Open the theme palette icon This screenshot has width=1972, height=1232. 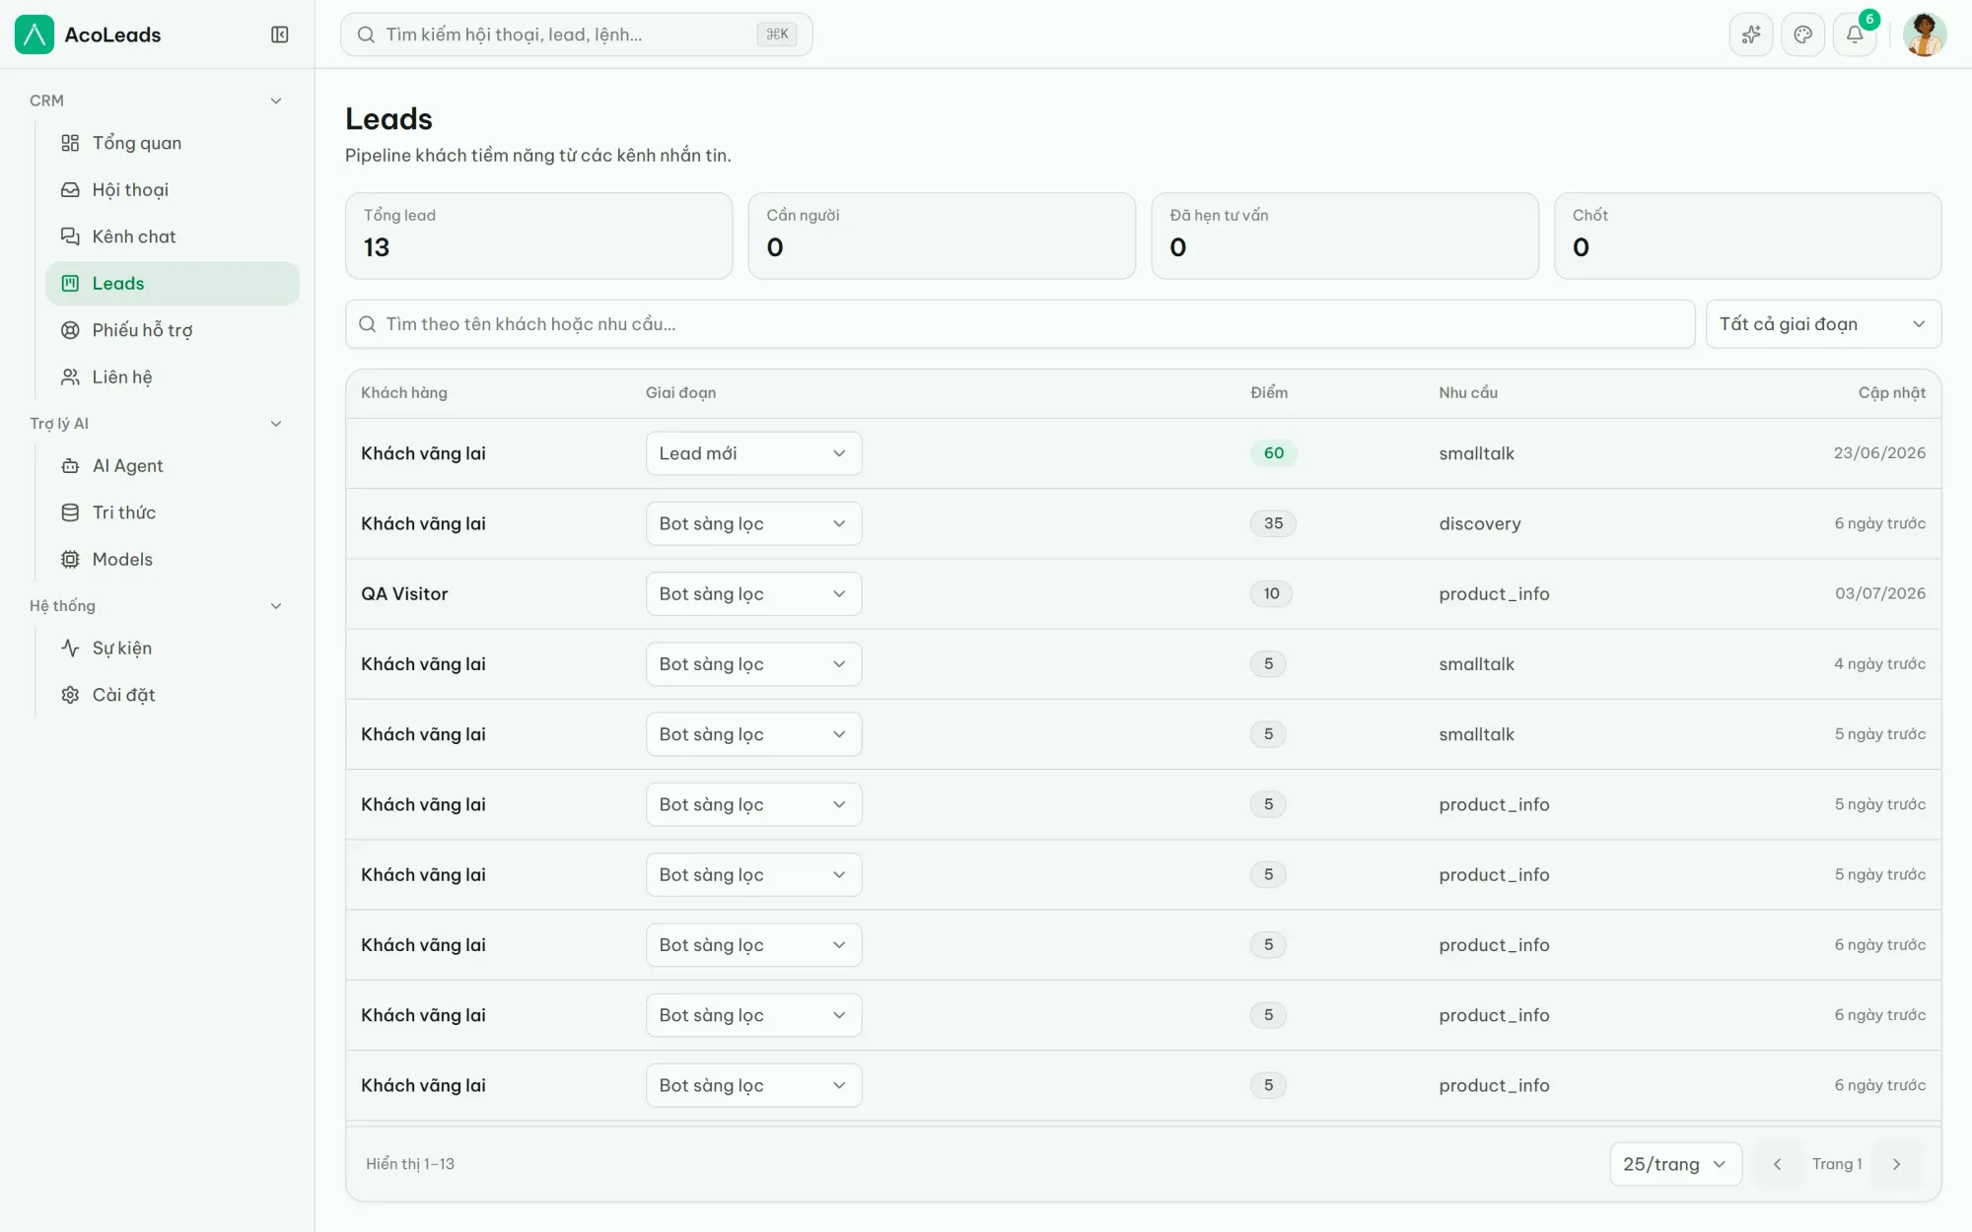coord(1803,34)
